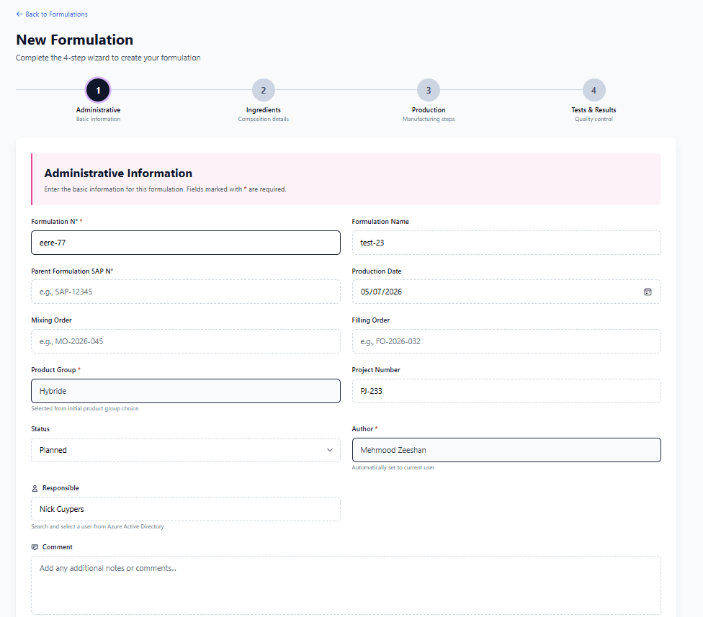Click the Comment speech bubble icon
The height and width of the screenshot is (617, 703).
(35, 547)
